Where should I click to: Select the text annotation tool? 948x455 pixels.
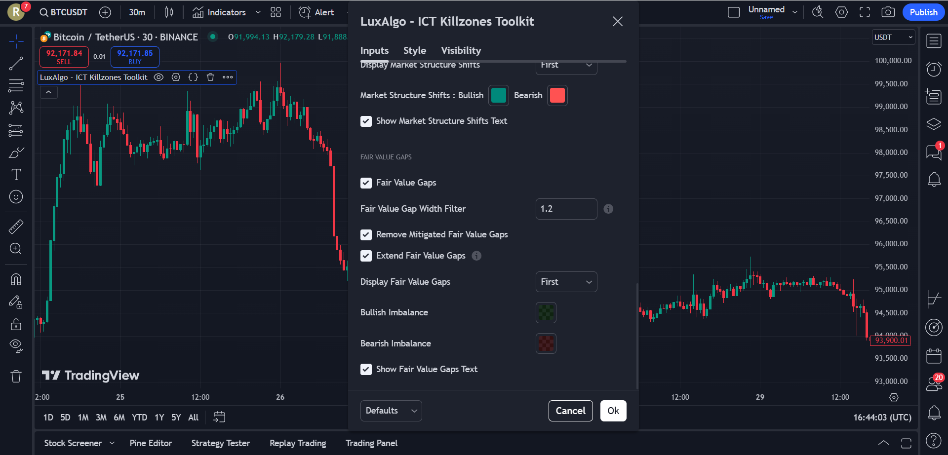point(16,175)
